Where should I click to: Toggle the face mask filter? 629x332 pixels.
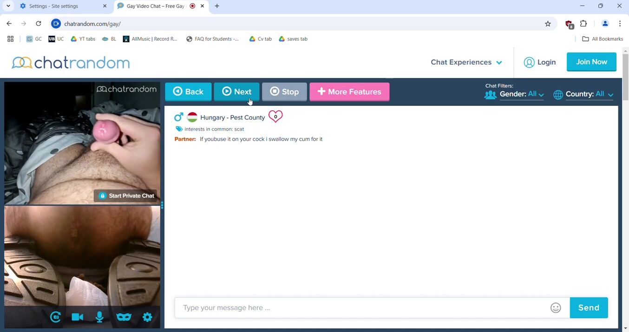[x=124, y=317]
